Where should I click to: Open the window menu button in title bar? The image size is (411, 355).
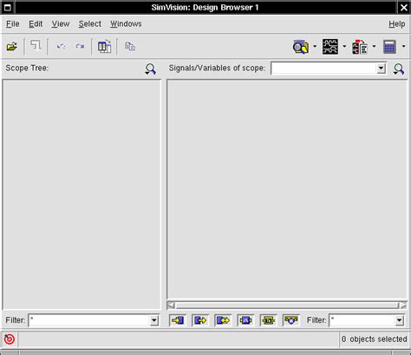(8, 8)
